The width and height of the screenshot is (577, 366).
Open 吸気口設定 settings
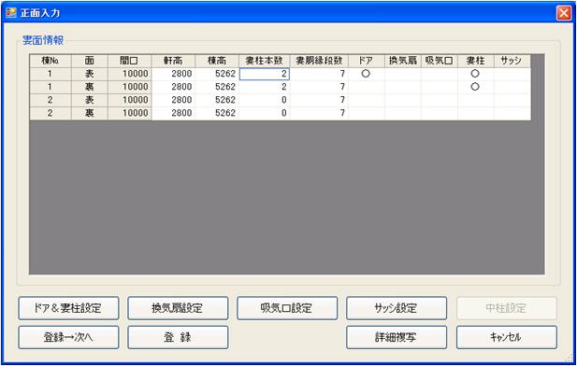pyautogui.click(x=287, y=308)
